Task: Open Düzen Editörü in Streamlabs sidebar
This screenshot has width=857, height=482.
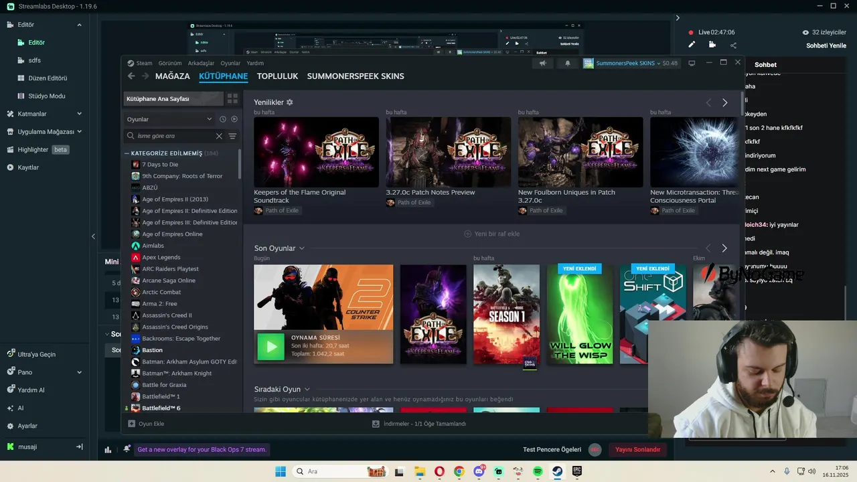Action: (48, 78)
